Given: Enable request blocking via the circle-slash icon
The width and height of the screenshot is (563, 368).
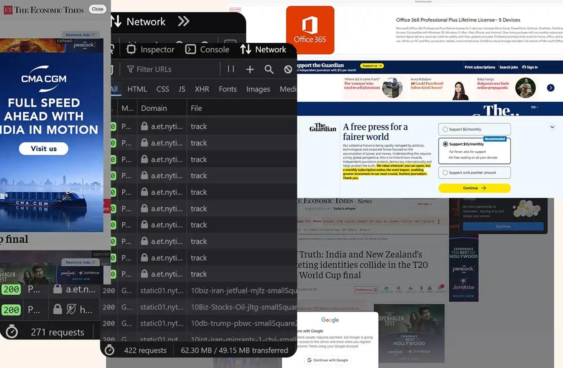Looking at the screenshot, I should click(x=288, y=69).
